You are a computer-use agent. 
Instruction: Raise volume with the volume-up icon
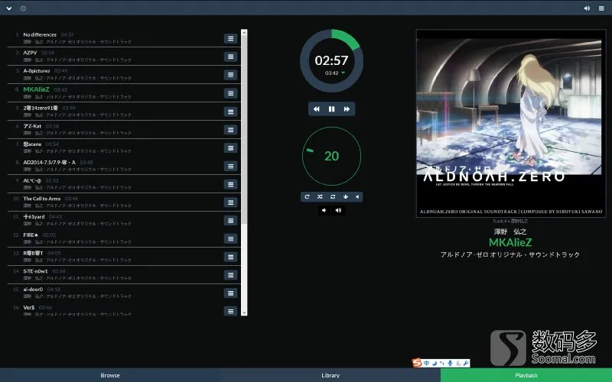click(x=338, y=211)
